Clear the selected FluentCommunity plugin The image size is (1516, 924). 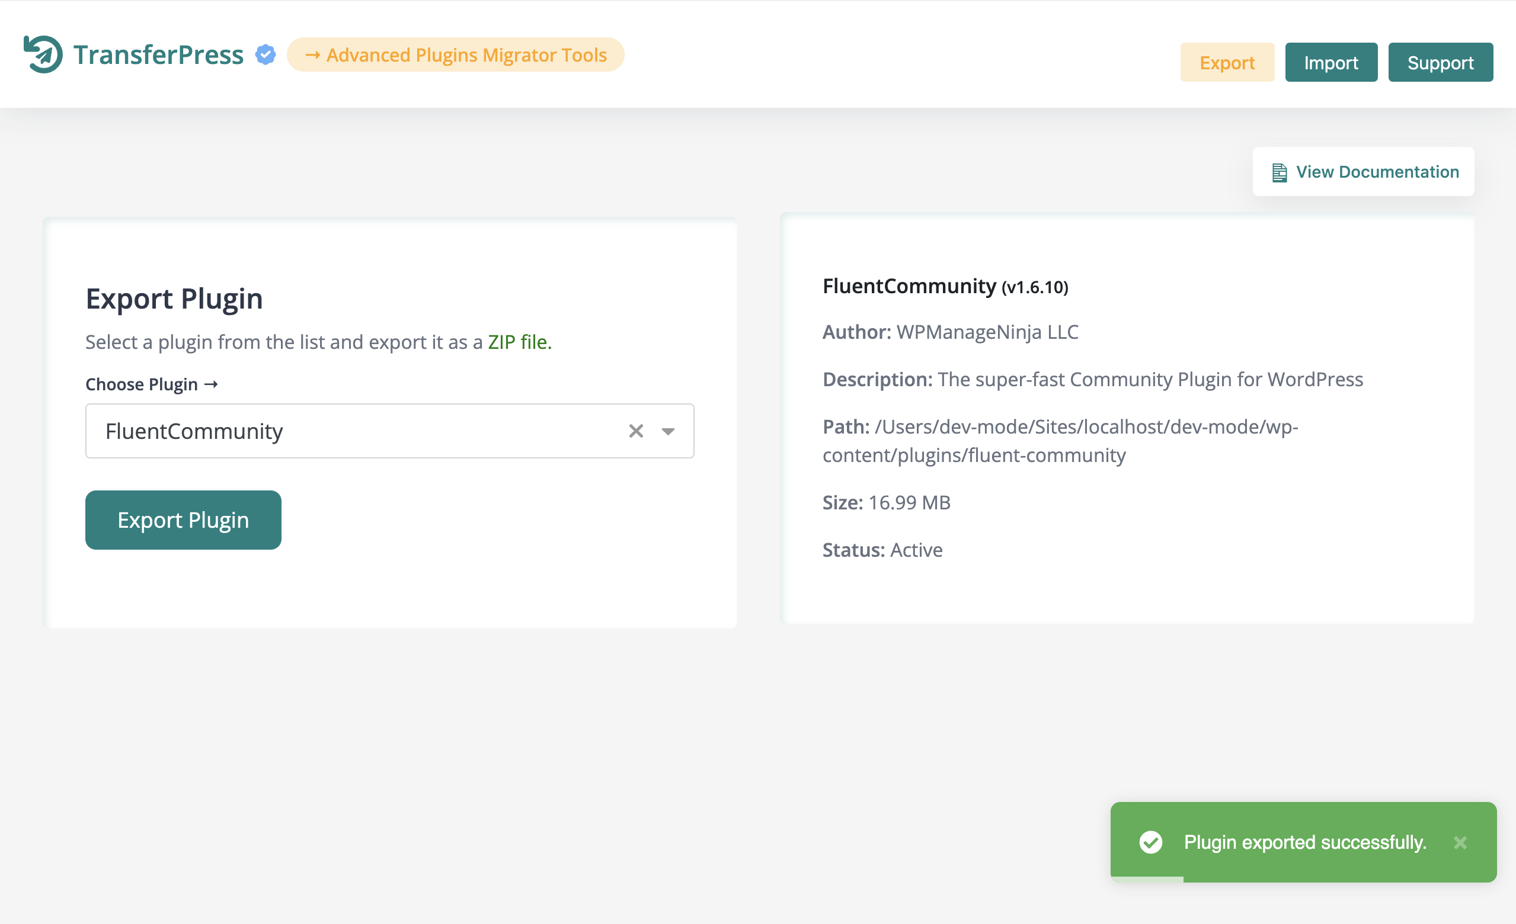[x=636, y=431]
